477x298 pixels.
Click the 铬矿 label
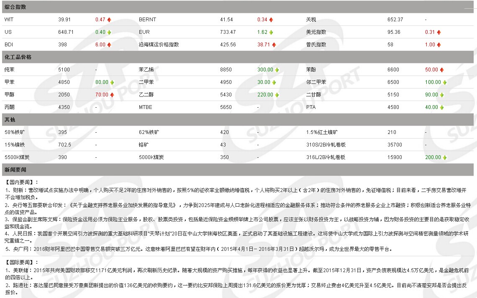[144, 145]
